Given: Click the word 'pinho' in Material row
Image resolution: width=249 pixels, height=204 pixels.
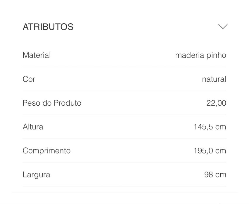Looking at the screenshot, I should pos(216,55).
